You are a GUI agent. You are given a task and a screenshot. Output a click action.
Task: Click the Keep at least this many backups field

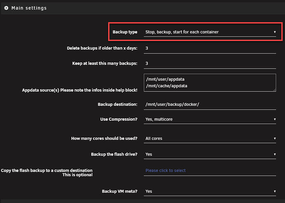(x=210, y=64)
